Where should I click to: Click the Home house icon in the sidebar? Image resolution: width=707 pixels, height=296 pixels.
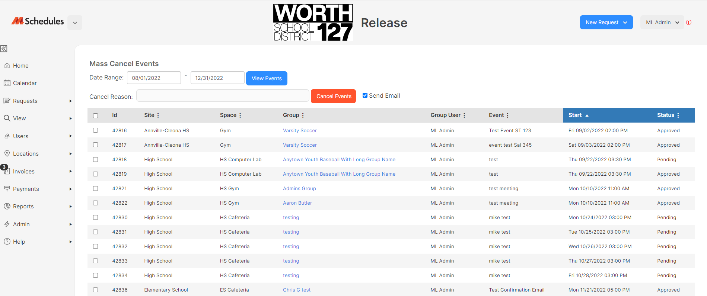coord(7,65)
